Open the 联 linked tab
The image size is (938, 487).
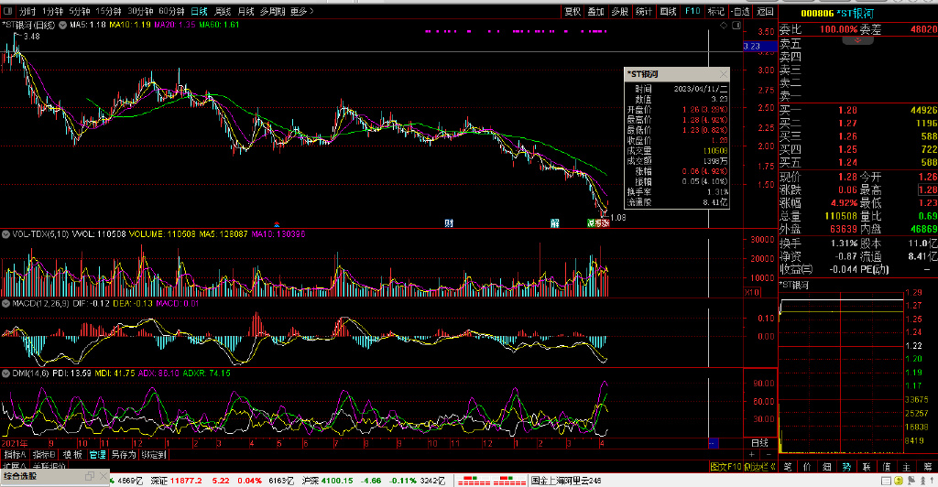coord(867,467)
